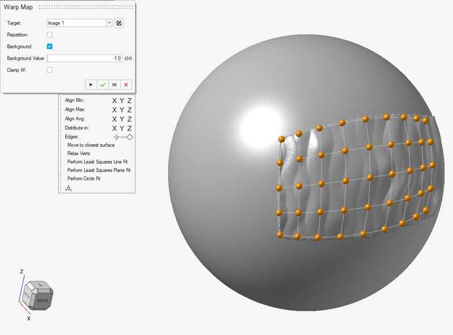Click the edit icon next to Target
453x335 pixels.
(119, 23)
